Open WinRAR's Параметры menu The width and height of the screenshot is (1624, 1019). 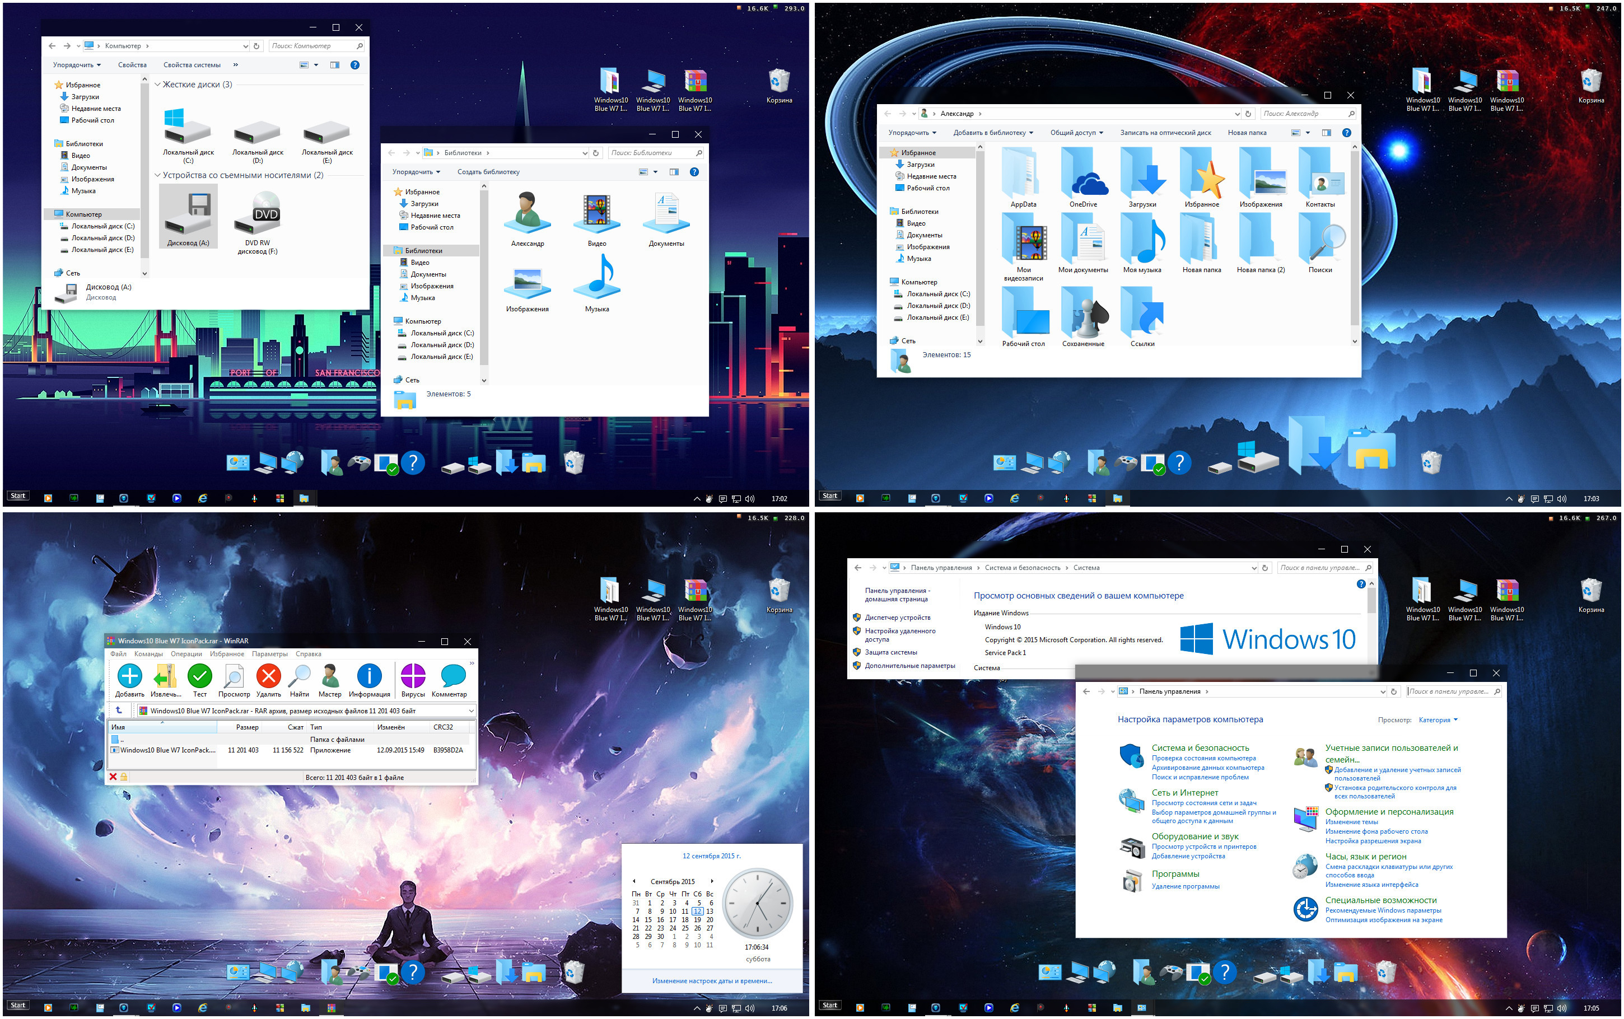pyautogui.click(x=269, y=654)
